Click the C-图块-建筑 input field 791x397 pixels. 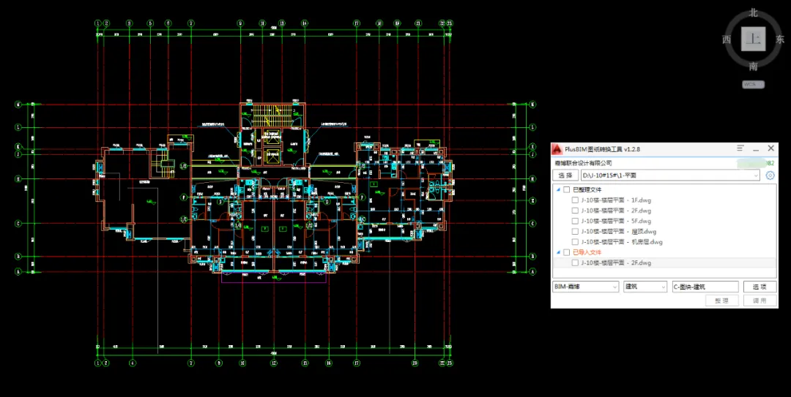705,287
